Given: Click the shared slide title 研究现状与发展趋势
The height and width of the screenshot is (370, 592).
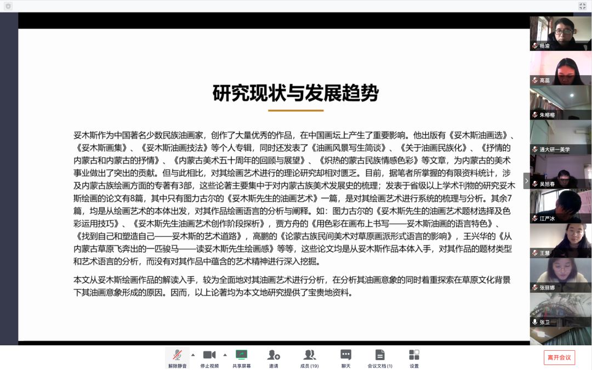Looking at the screenshot, I should tap(295, 93).
